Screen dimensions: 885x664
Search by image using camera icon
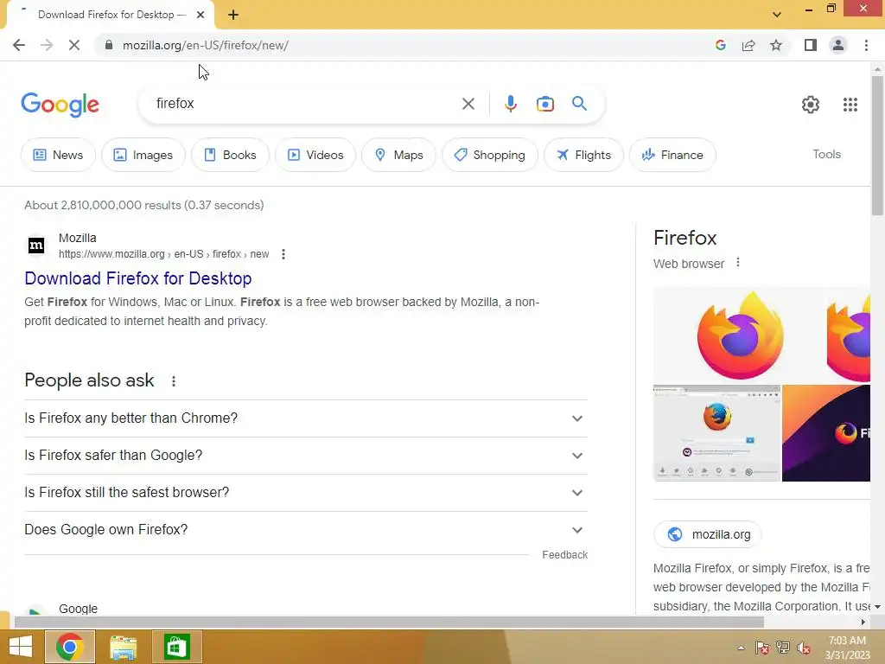click(x=544, y=104)
